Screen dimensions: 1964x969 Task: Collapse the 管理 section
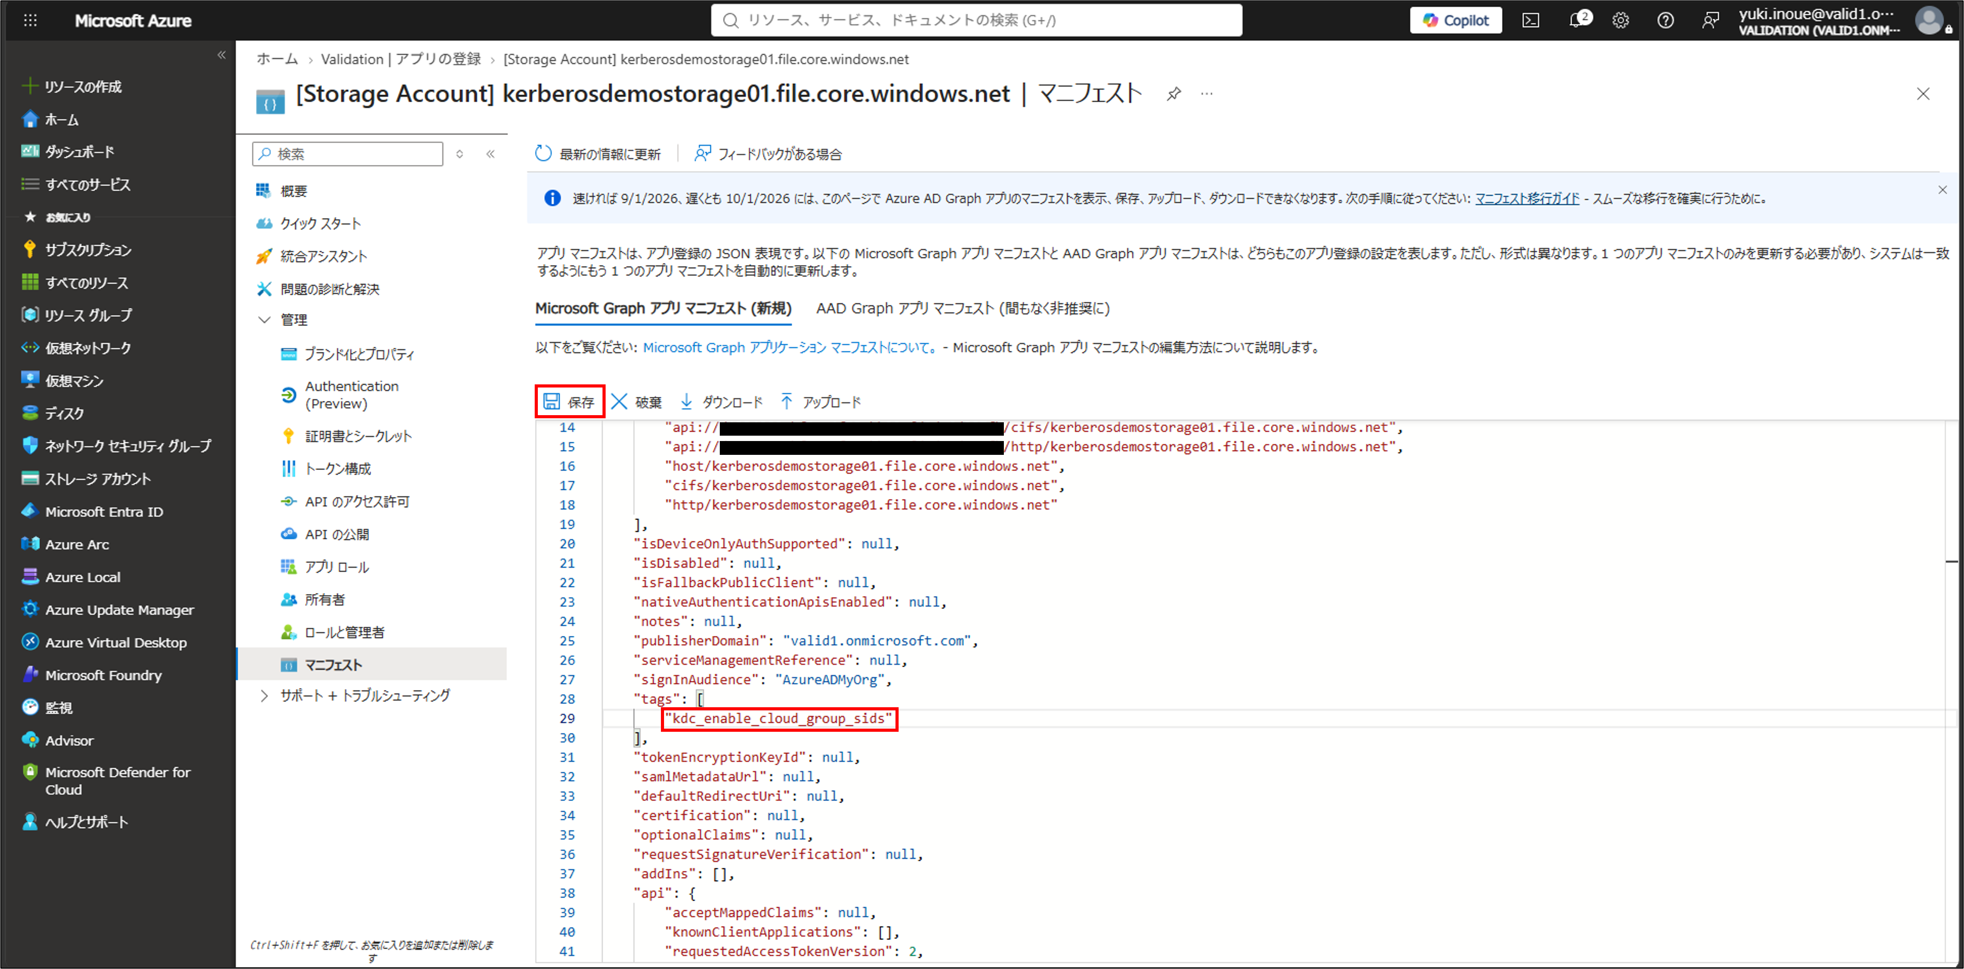pyautogui.click(x=264, y=320)
